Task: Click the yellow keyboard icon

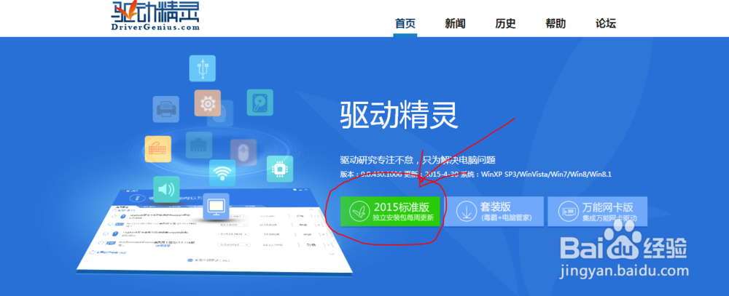Action: click(158, 148)
